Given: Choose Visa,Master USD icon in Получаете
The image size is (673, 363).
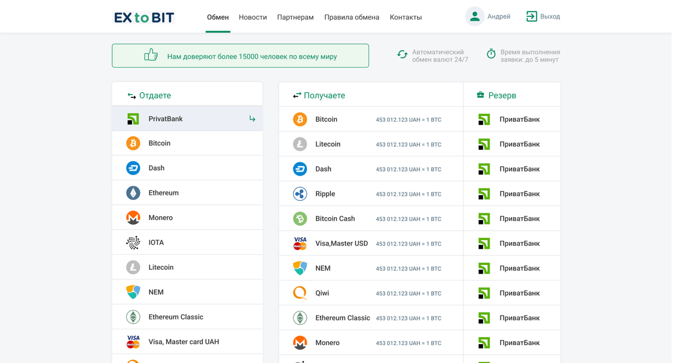Looking at the screenshot, I should point(300,243).
